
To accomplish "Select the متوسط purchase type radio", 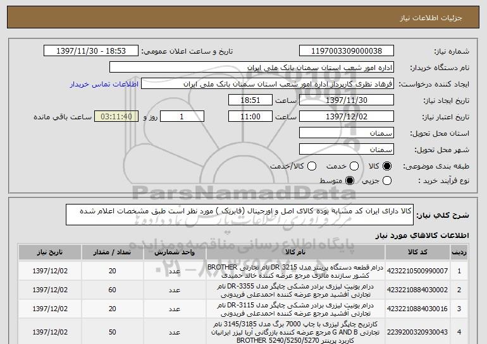I will click(x=350, y=181).
